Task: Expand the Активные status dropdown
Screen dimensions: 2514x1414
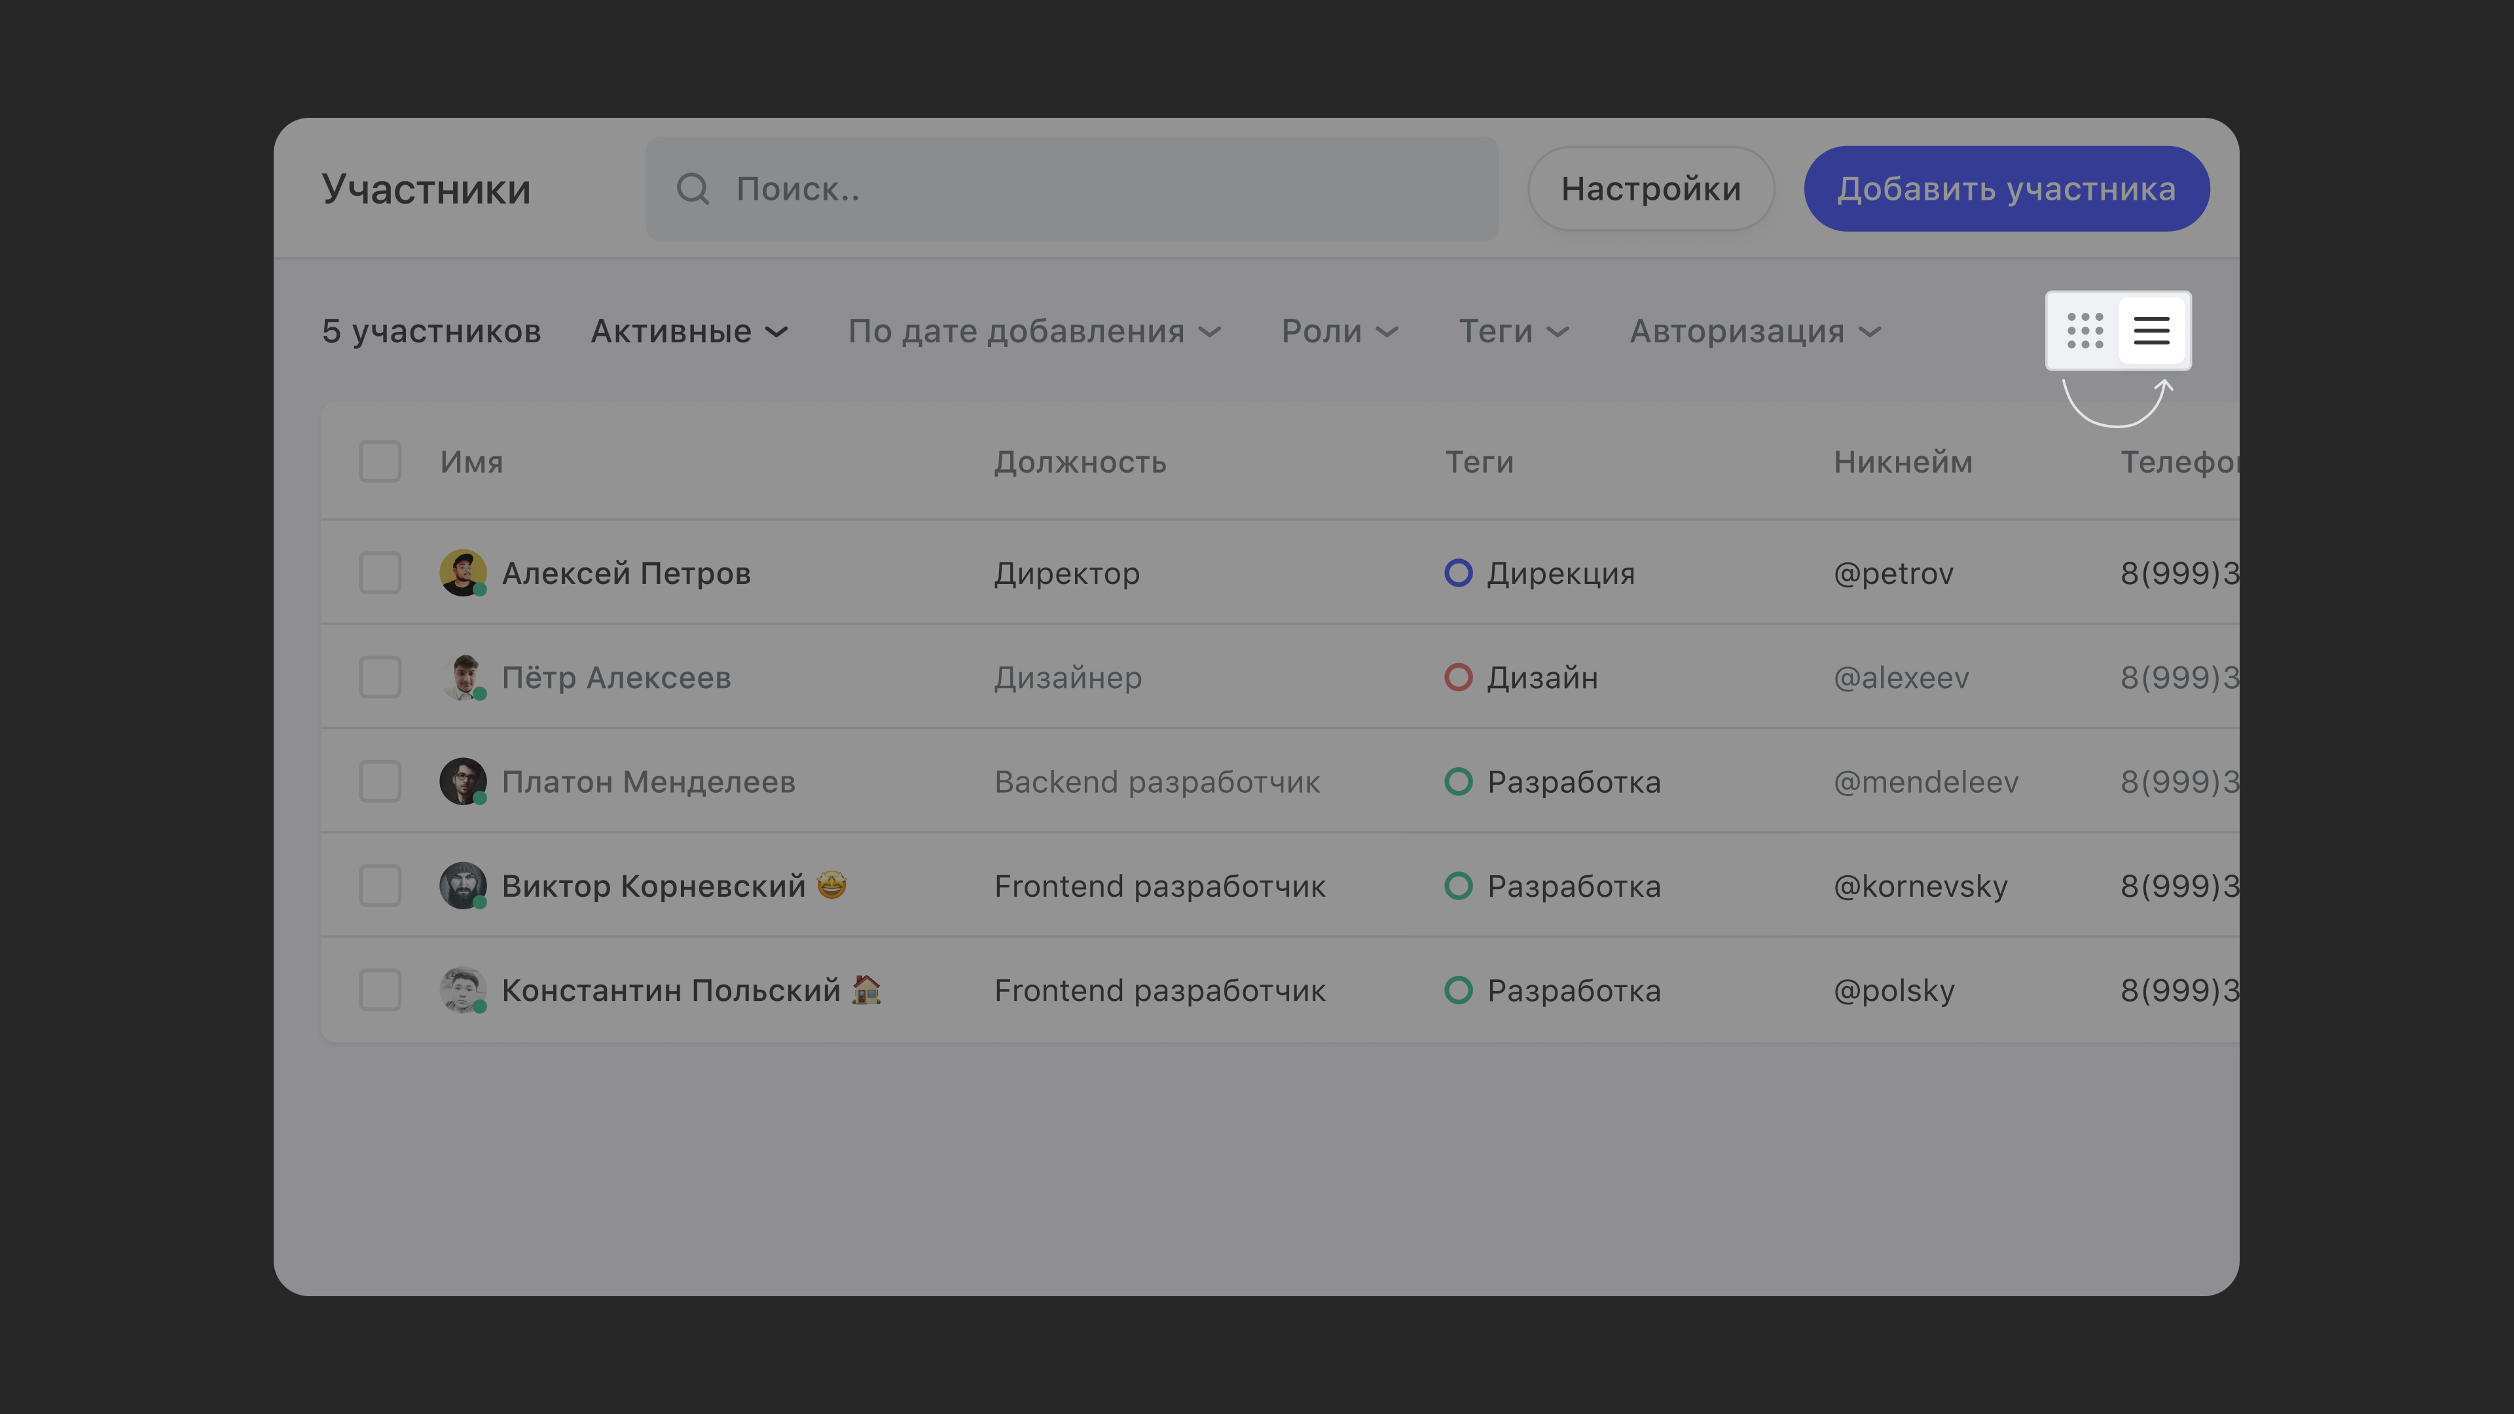Action: 689,332
